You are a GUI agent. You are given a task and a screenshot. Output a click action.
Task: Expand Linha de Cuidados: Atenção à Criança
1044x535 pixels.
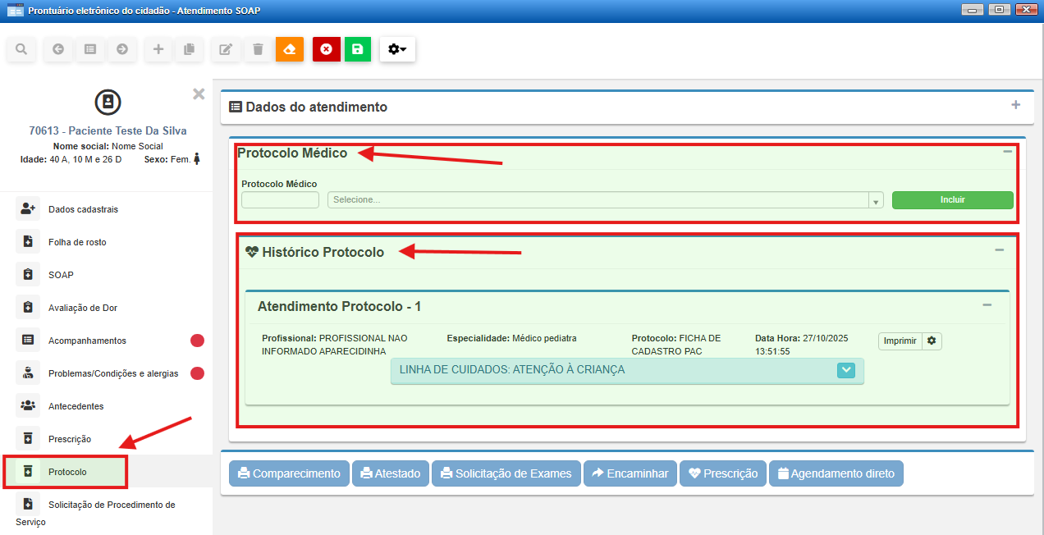(x=846, y=370)
